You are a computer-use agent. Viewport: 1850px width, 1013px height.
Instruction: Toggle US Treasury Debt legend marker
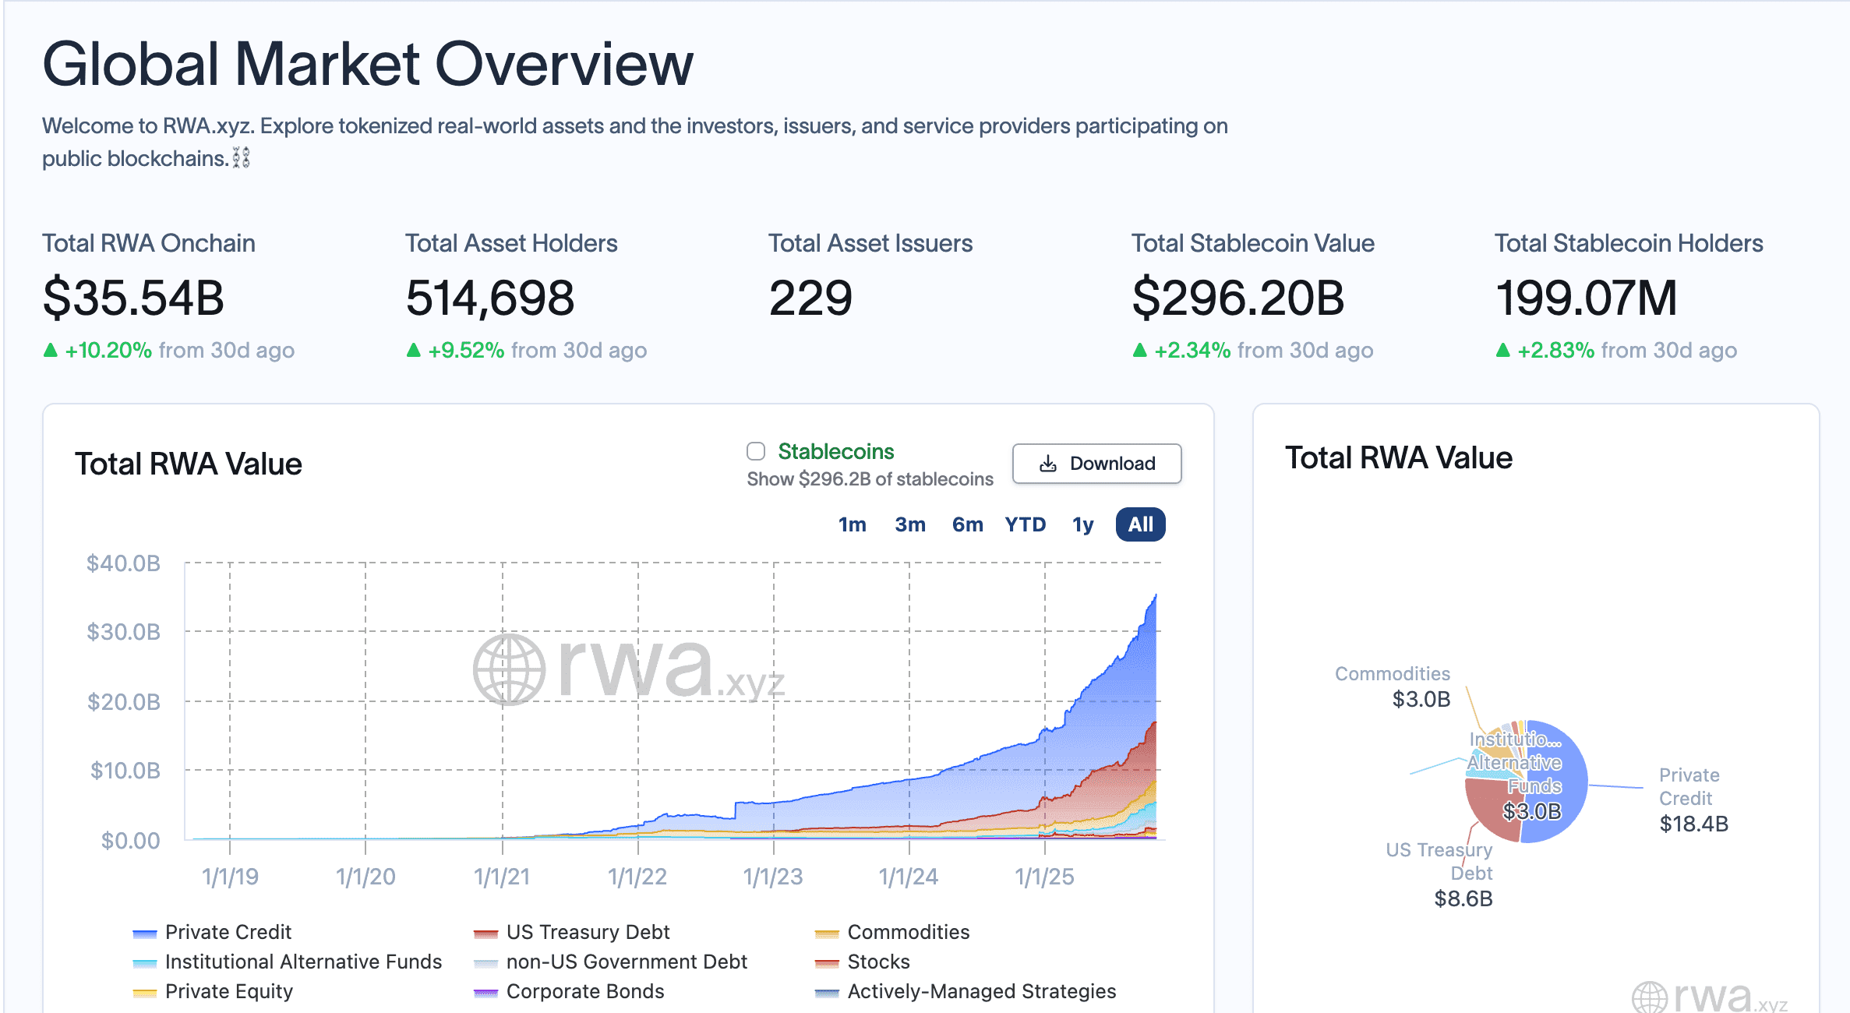pyautogui.click(x=485, y=933)
